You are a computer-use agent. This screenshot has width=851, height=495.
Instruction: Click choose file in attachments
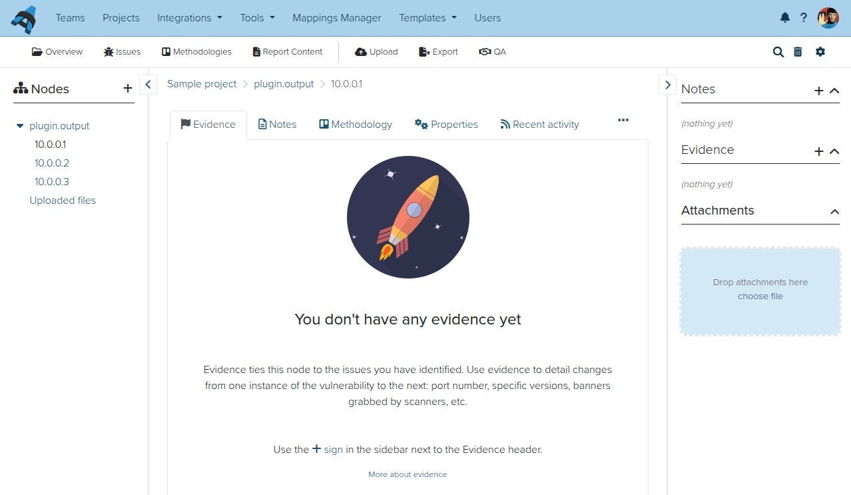click(x=760, y=296)
